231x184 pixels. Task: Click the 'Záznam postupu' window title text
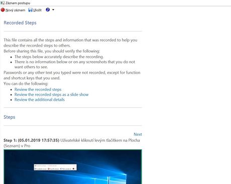point(18,3)
